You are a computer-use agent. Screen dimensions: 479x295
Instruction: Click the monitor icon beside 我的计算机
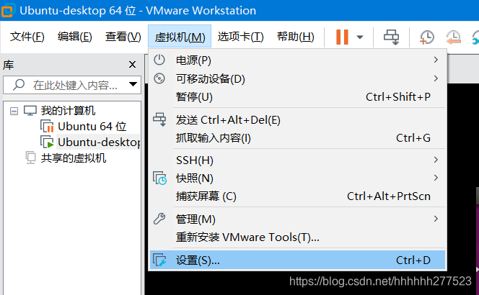click(x=30, y=111)
